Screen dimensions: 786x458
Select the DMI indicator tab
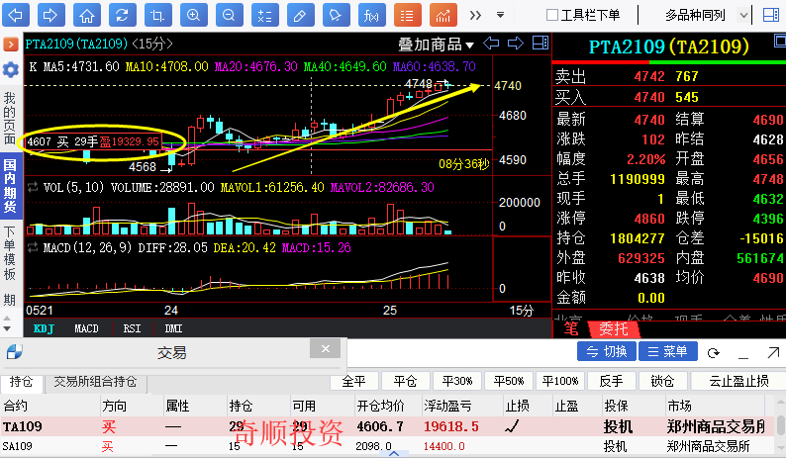point(173,328)
